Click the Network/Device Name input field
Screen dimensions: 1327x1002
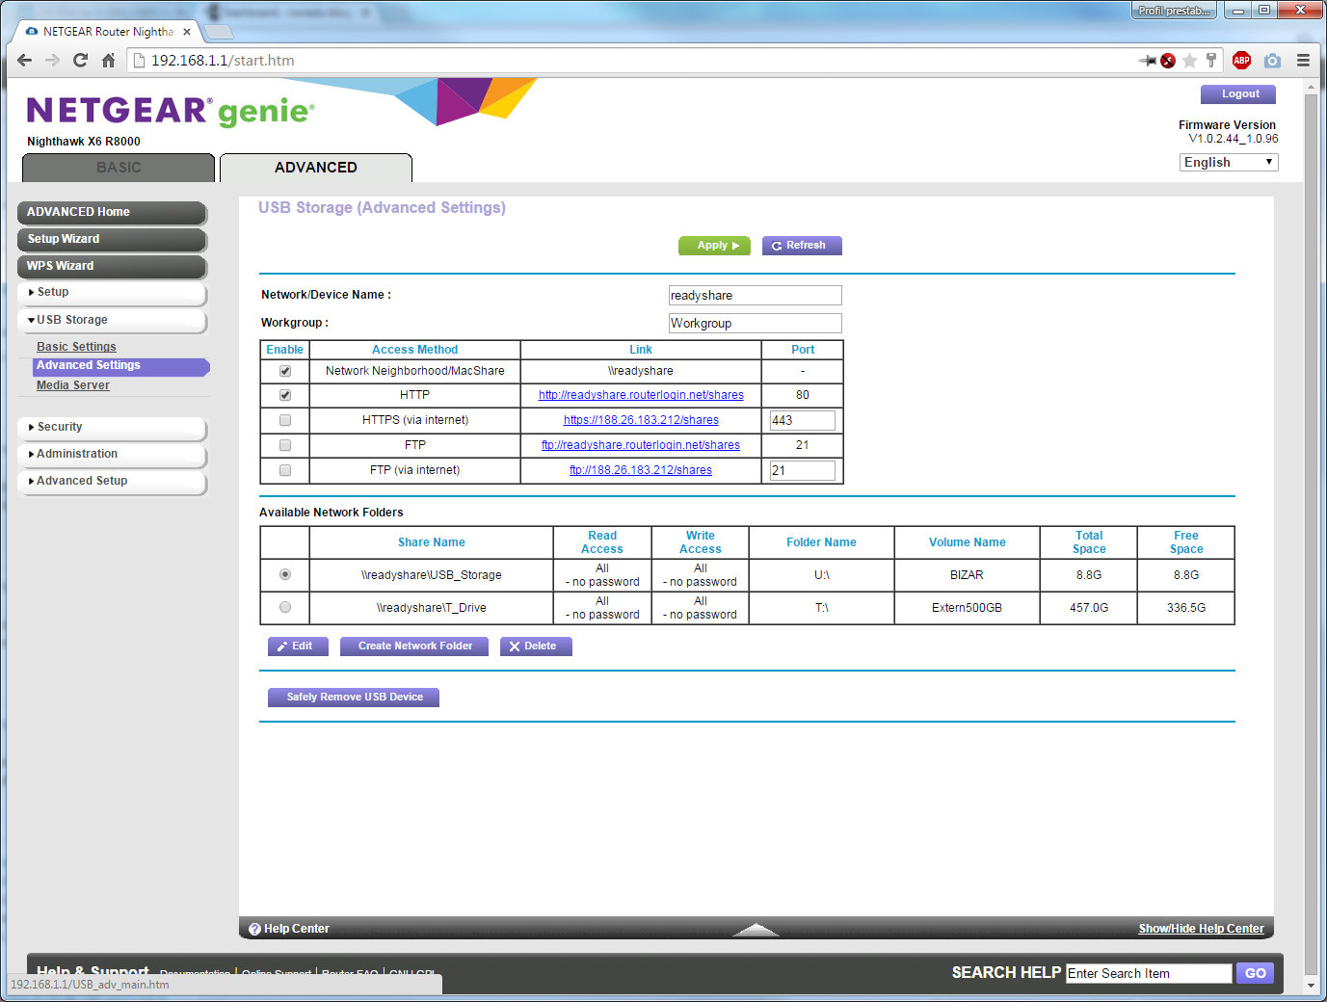tap(755, 296)
